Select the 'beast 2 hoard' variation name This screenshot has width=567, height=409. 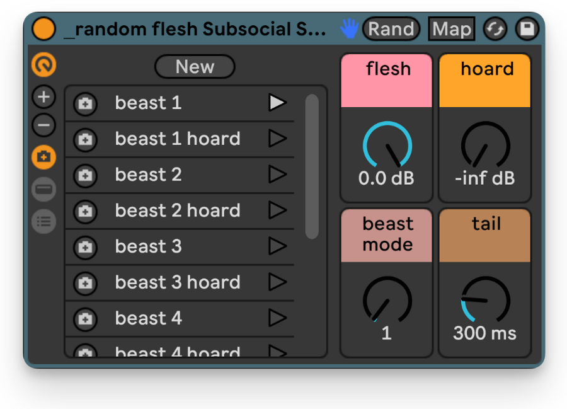pos(178,210)
